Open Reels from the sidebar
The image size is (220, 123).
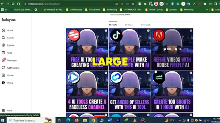[7, 53]
